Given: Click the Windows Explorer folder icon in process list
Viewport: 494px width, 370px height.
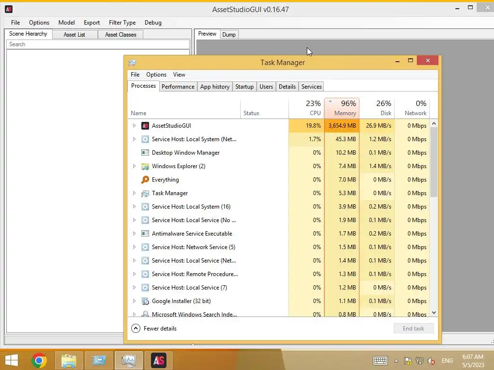Looking at the screenshot, I should point(145,166).
